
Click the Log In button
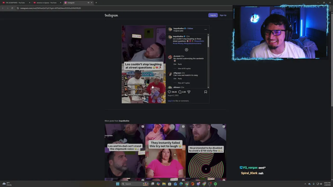213,15
